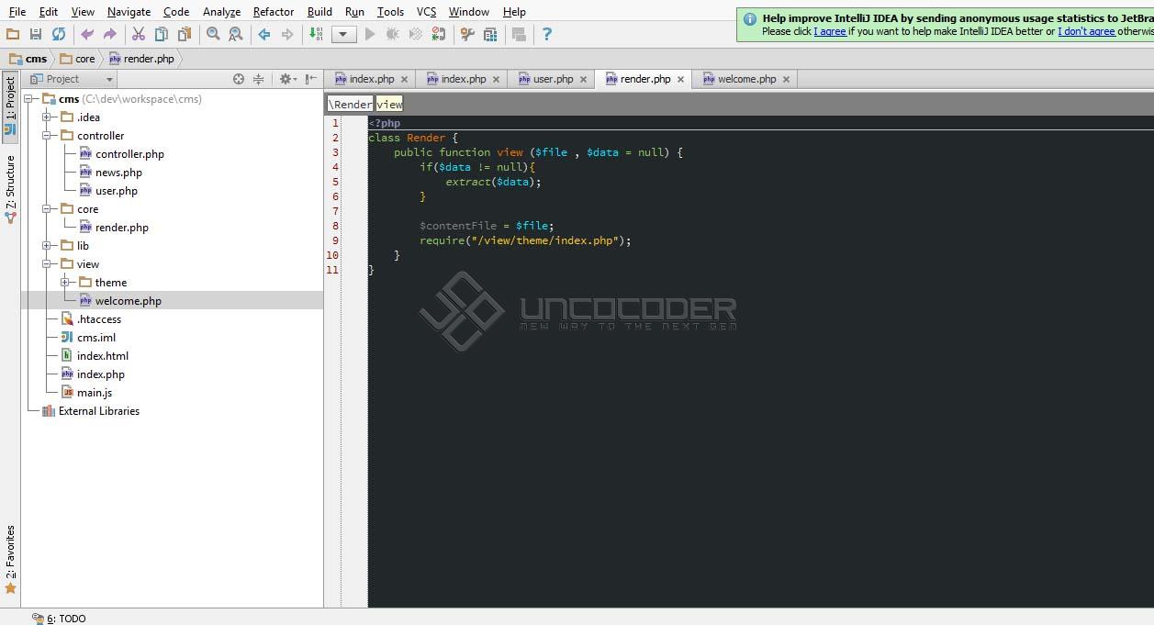Click the 'I don't agree' link

click(x=1086, y=31)
